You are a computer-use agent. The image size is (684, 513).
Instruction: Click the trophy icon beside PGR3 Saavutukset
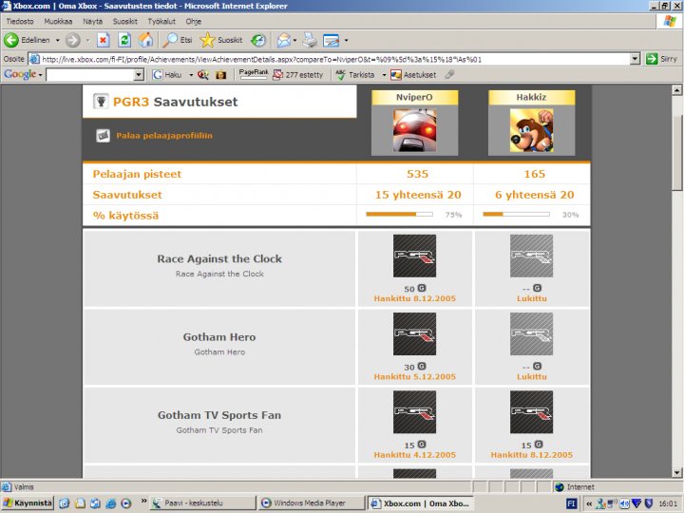[x=101, y=102]
